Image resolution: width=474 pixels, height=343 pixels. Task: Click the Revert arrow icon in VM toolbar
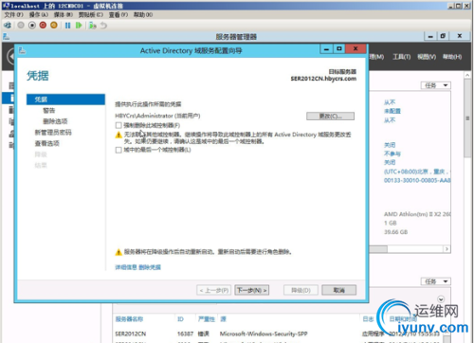pyautogui.click(x=103, y=26)
